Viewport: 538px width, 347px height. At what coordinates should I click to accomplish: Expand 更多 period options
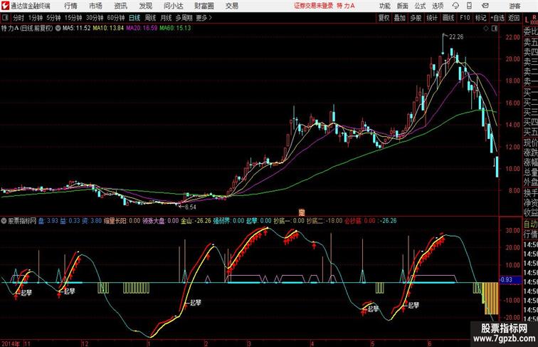pos(204,18)
